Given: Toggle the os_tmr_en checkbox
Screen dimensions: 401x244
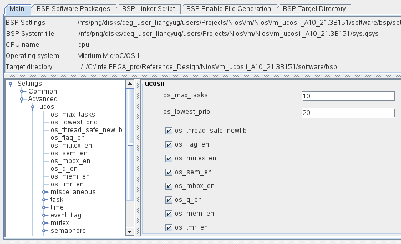Looking at the screenshot, I should [169, 227].
